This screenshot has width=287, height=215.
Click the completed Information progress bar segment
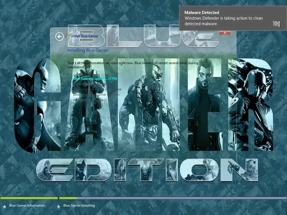(x=29, y=198)
